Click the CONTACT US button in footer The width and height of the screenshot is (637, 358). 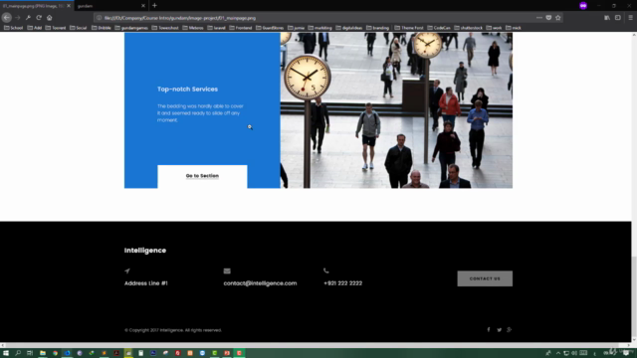click(x=485, y=278)
